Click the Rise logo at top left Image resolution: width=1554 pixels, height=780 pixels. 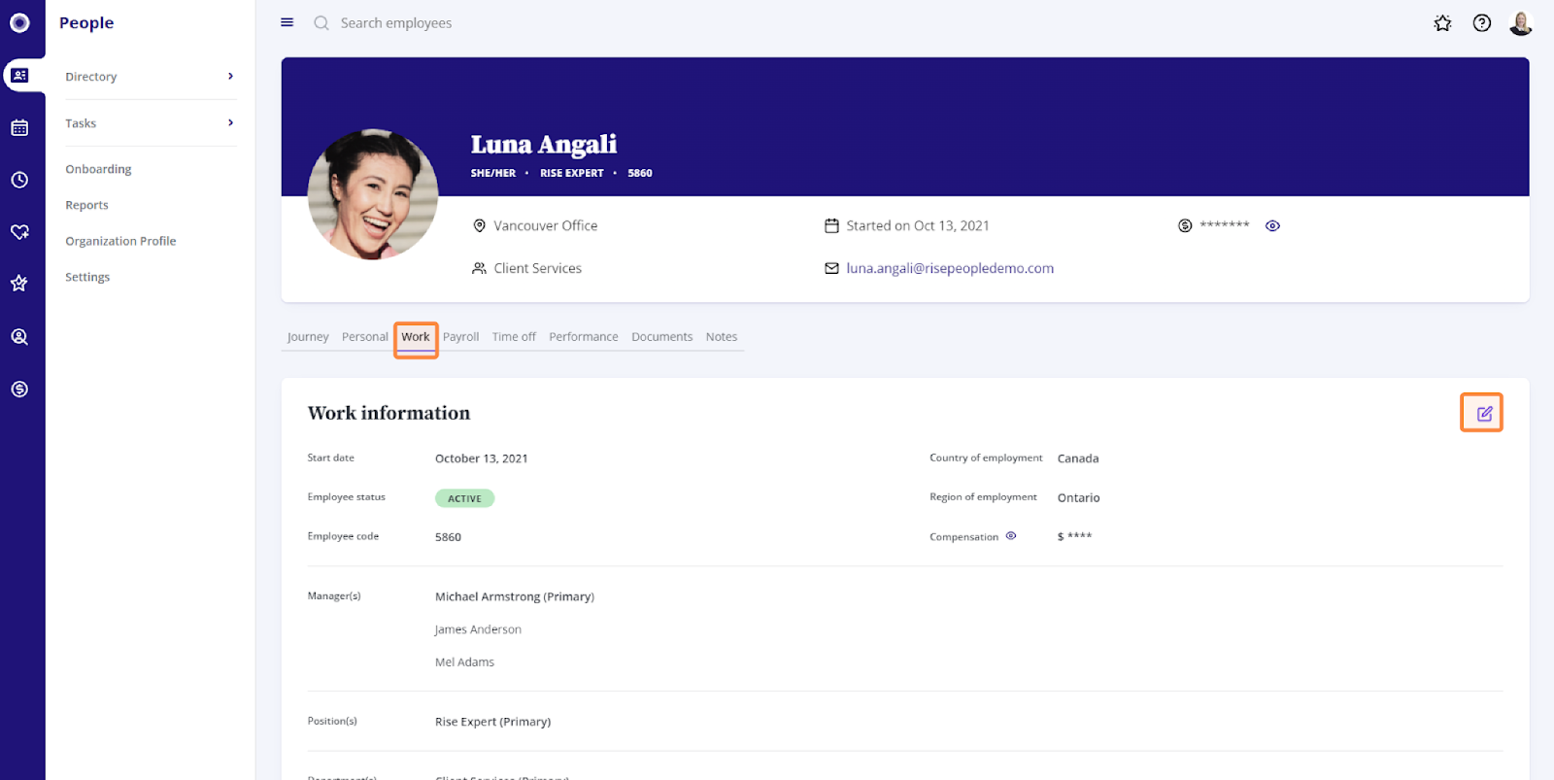[19, 22]
